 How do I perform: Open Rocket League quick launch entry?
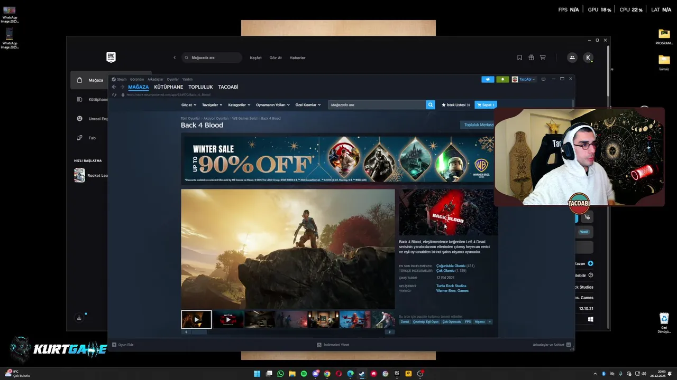tap(91, 175)
